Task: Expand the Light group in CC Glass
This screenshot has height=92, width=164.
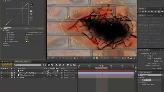Action: 3,43
